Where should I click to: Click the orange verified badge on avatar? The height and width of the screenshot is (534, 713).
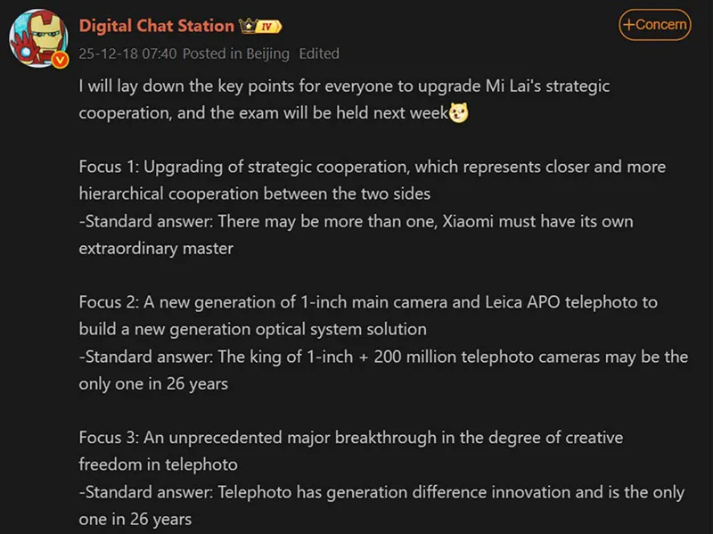(x=61, y=60)
